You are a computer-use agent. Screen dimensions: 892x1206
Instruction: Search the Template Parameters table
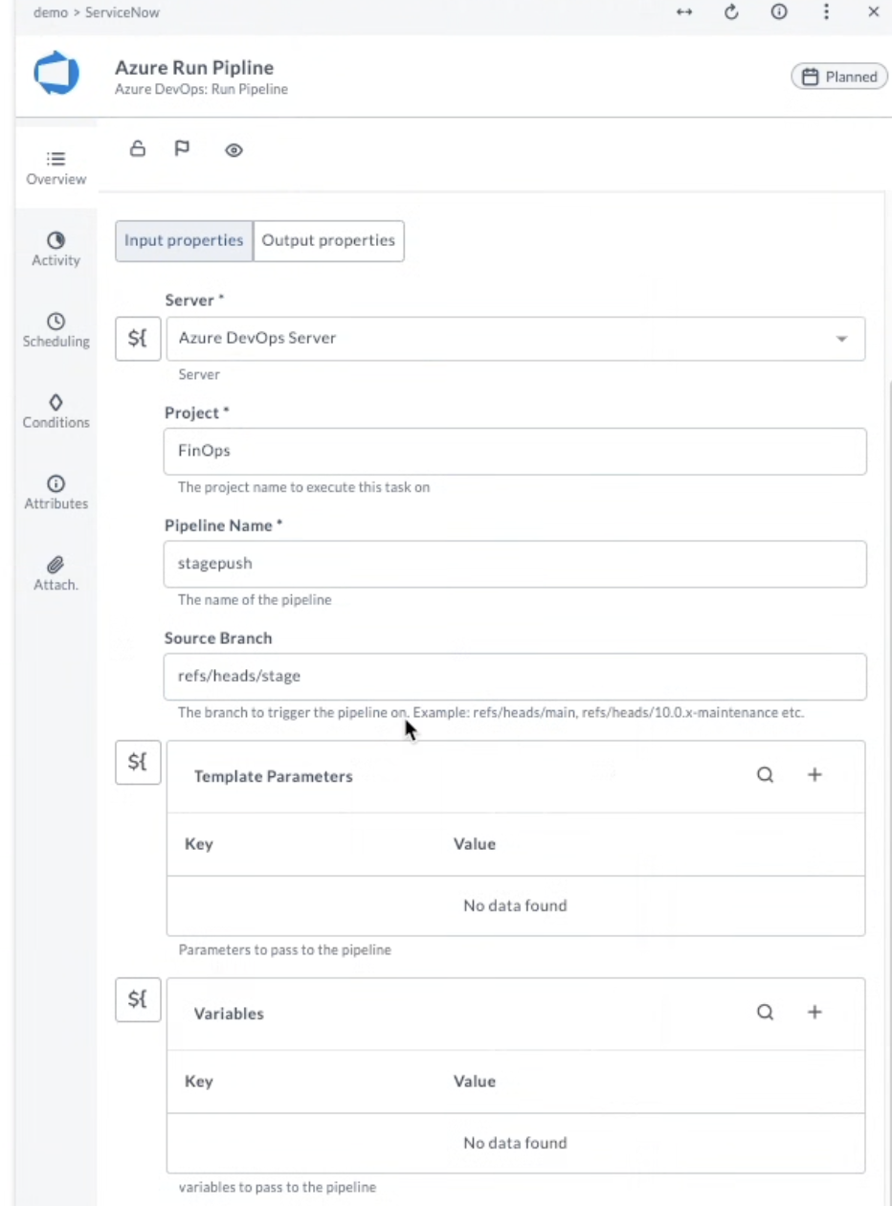click(x=766, y=775)
